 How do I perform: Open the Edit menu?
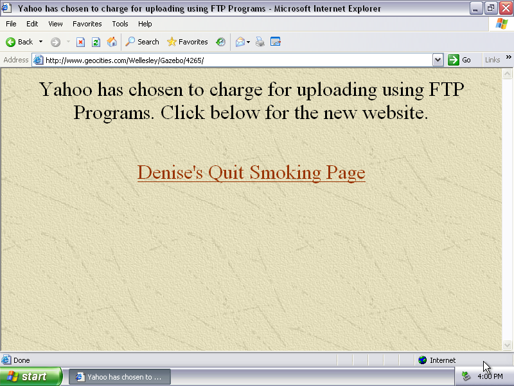(32, 24)
